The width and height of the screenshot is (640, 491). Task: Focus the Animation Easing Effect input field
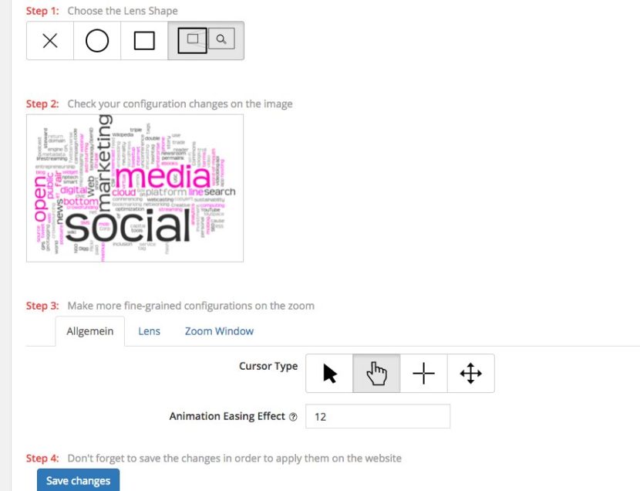click(378, 416)
